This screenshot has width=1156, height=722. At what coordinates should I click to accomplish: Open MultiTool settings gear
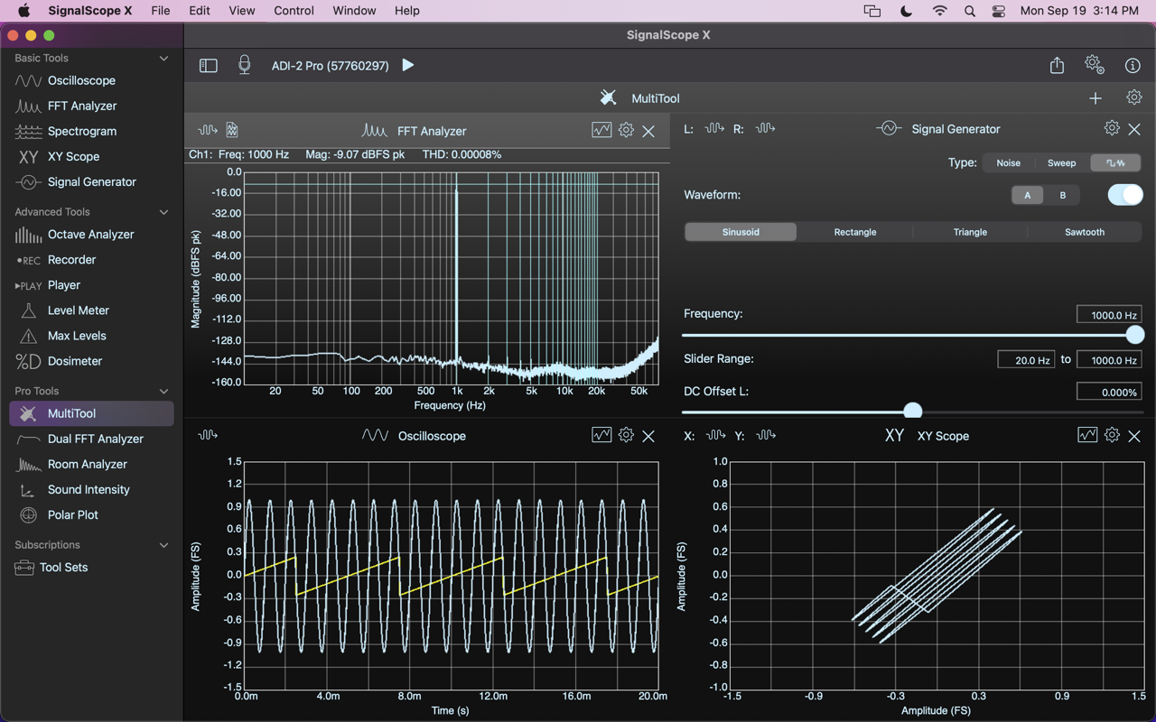pyautogui.click(x=1133, y=97)
